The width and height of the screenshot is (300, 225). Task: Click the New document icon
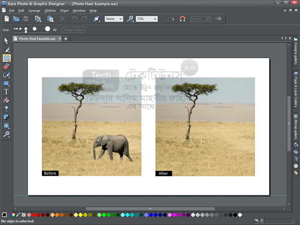6,19
